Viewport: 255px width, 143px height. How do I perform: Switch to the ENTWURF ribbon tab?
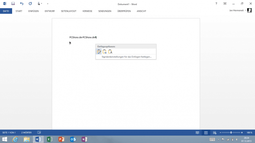pyautogui.click(x=50, y=11)
